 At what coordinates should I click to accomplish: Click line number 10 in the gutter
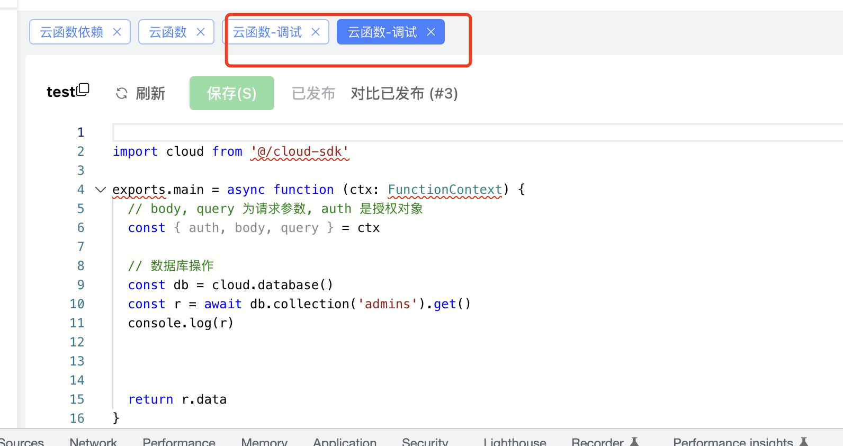77,304
